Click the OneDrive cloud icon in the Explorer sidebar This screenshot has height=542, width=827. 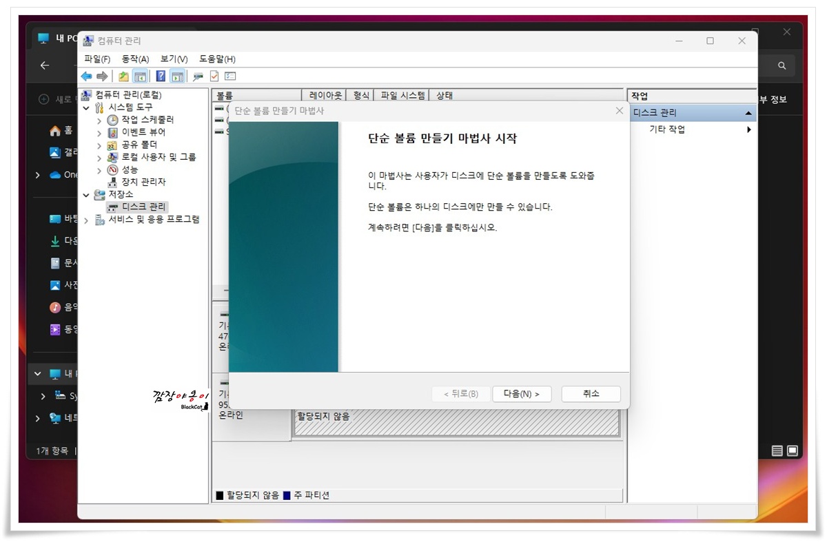pos(55,175)
